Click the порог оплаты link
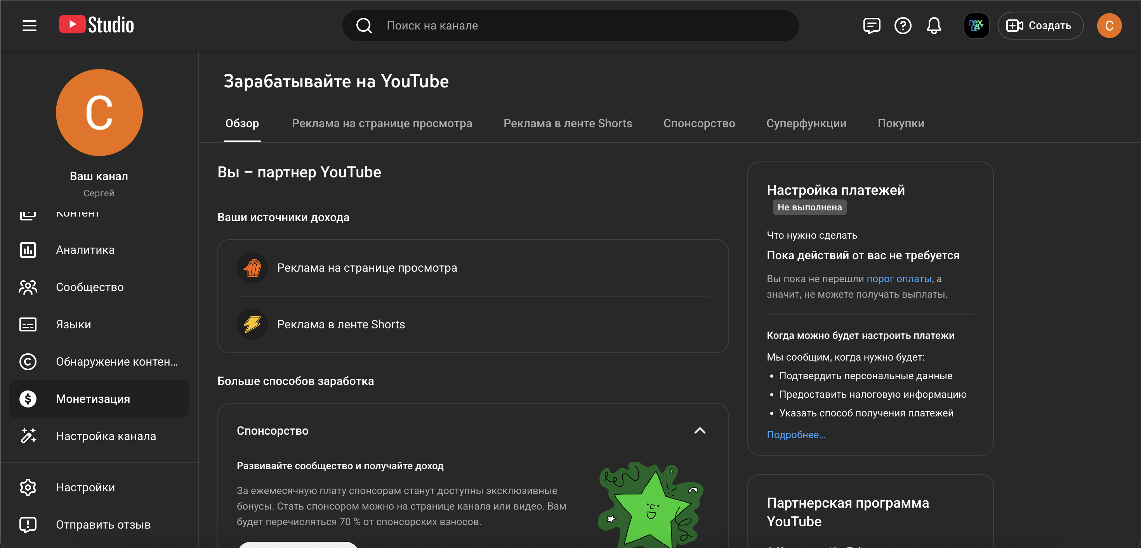Viewport: 1141px width, 548px height. click(x=899, y=279)
